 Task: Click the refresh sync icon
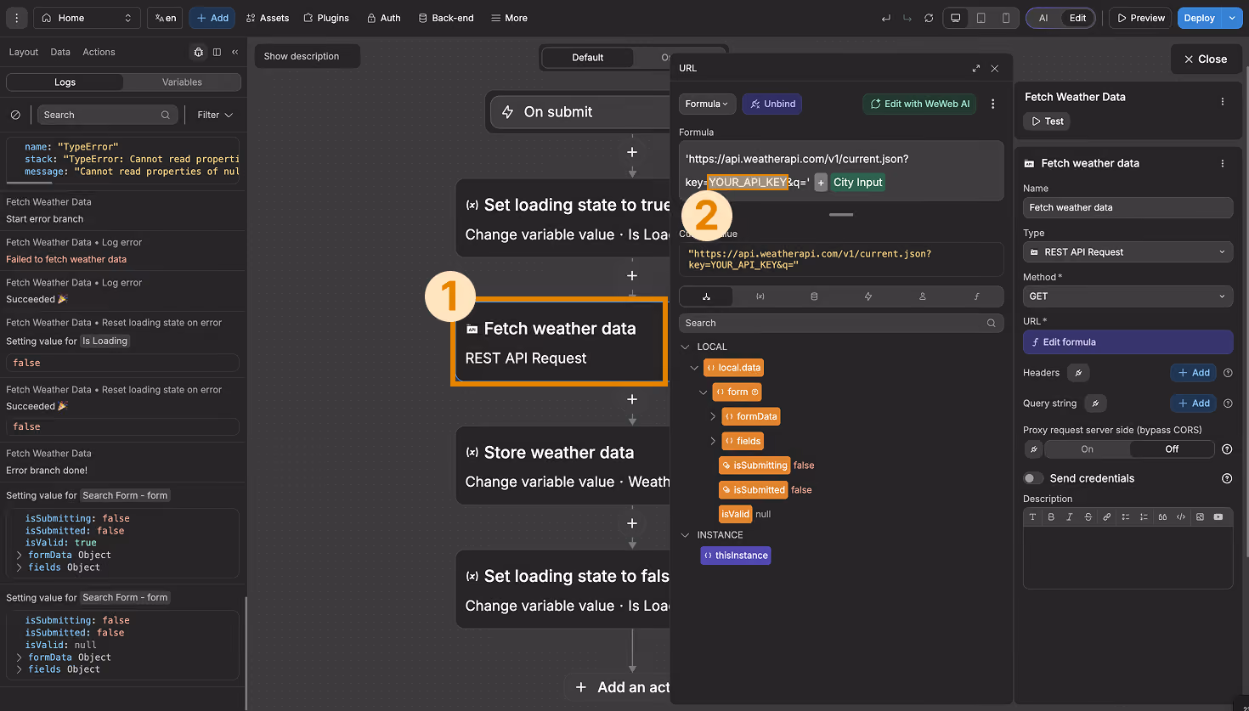(929, 18)
